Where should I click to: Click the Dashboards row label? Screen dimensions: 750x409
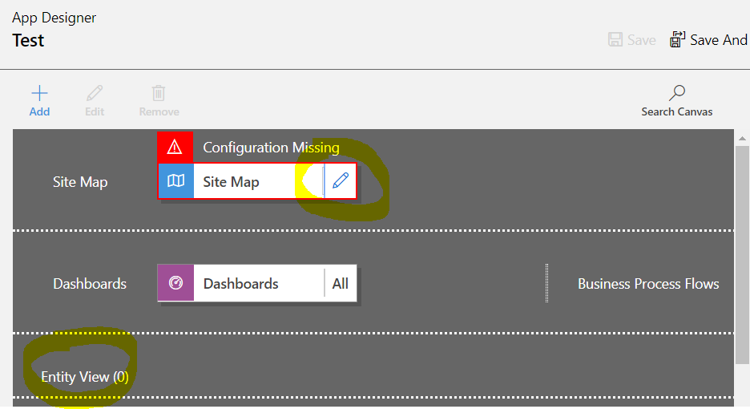click(x=90, y=284)
